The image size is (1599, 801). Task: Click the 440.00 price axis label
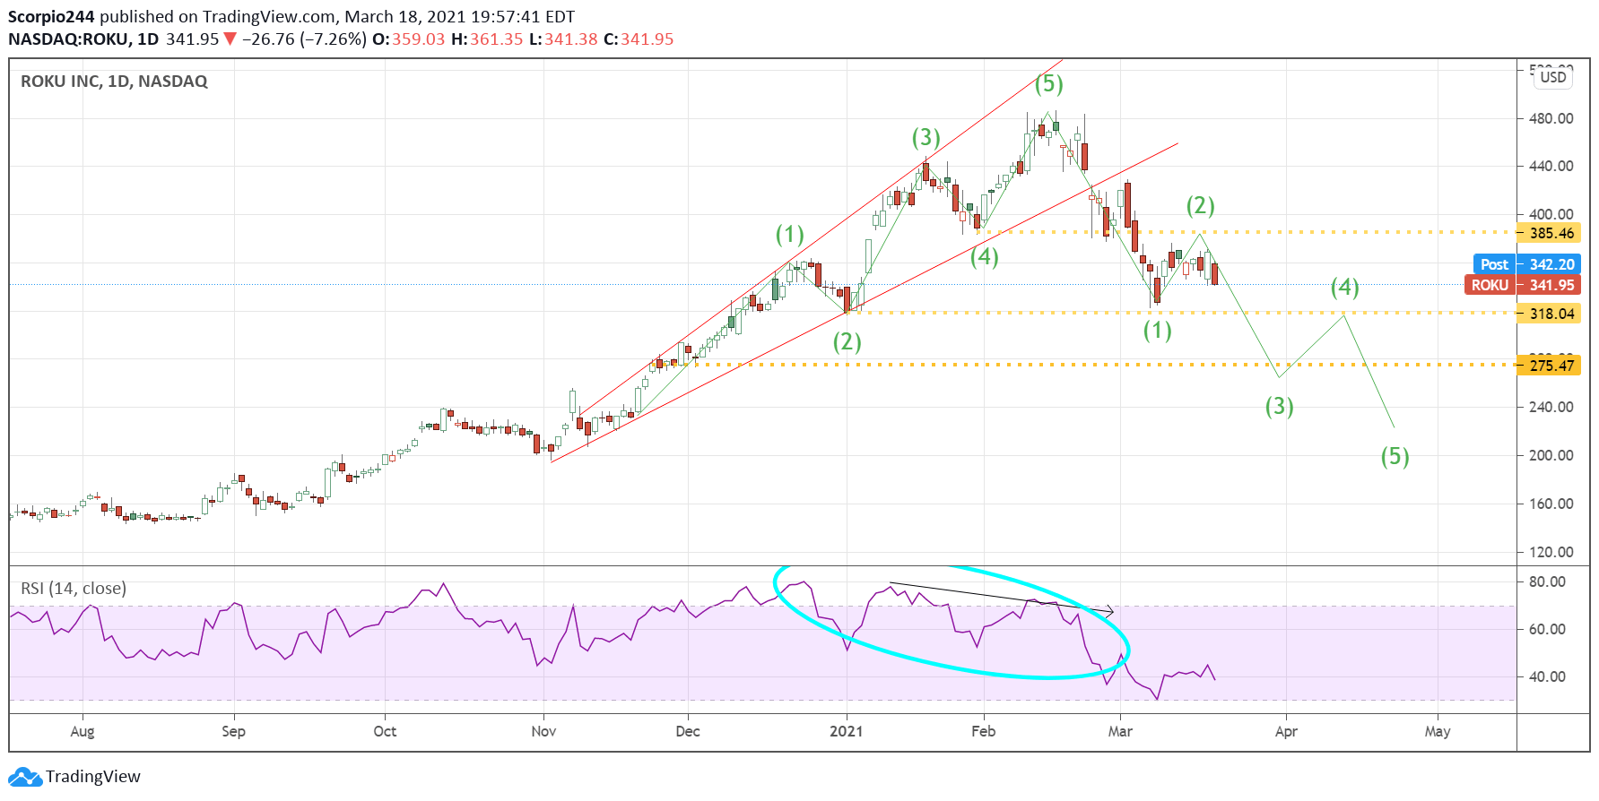tap(1551, 166)
